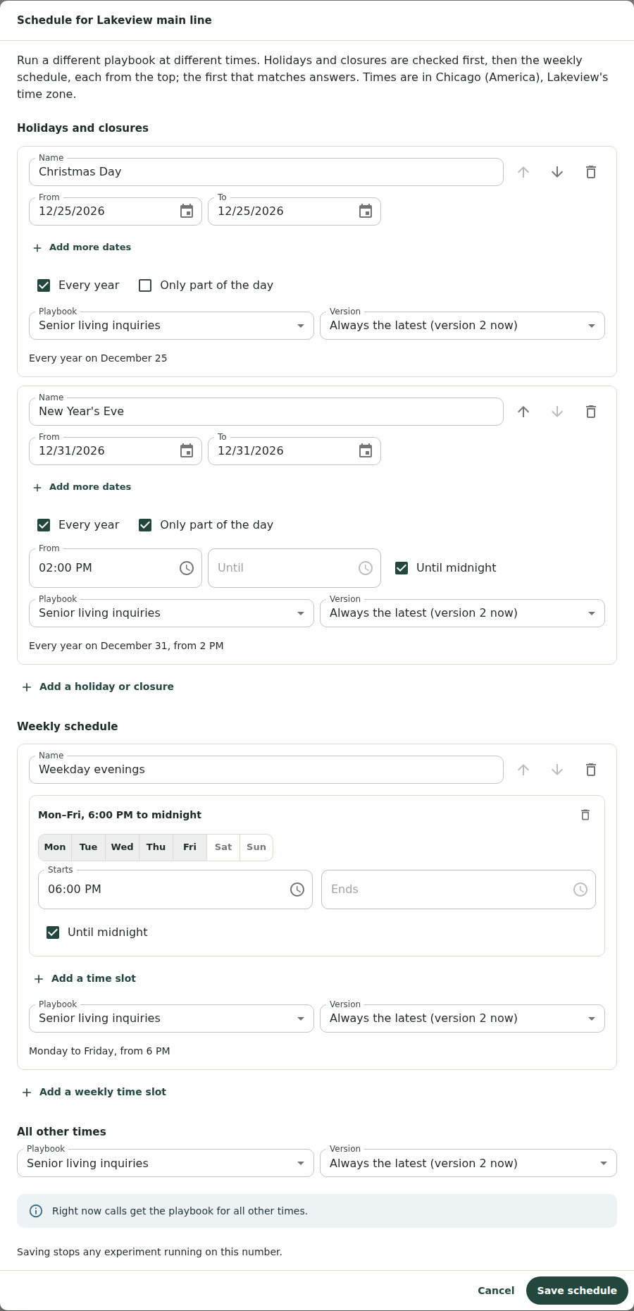
Task: Click Add a time slot
Action: (x=85, y=978)
